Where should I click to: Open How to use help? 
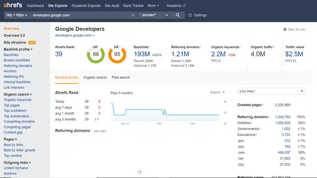click(x=294, y=29)
